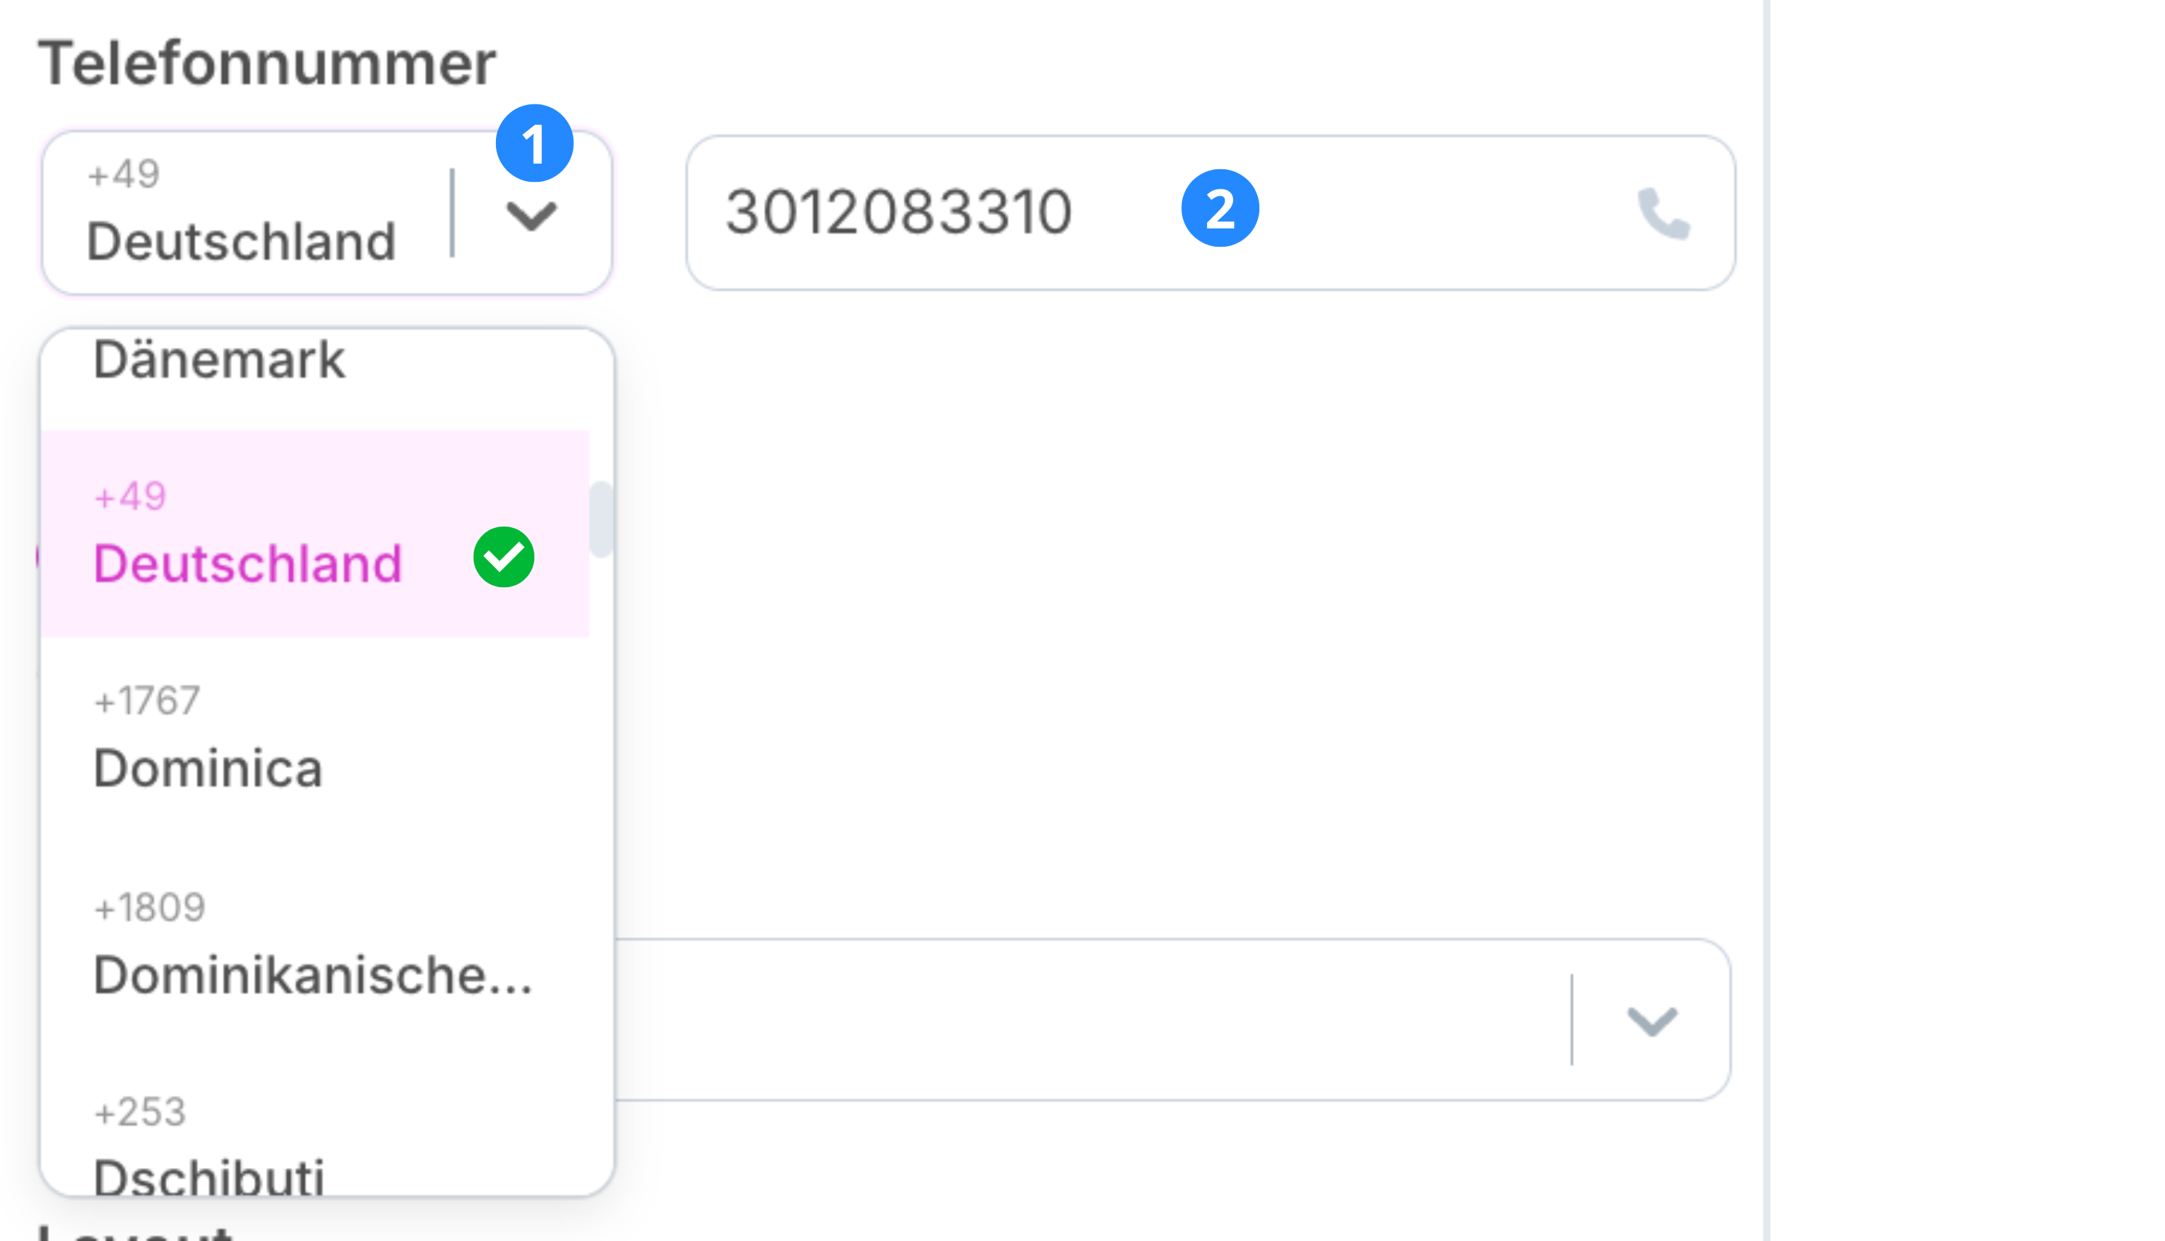The image size is (2165, 1241).
Task: Click the phone handset icon
Action: [1663, 213]
